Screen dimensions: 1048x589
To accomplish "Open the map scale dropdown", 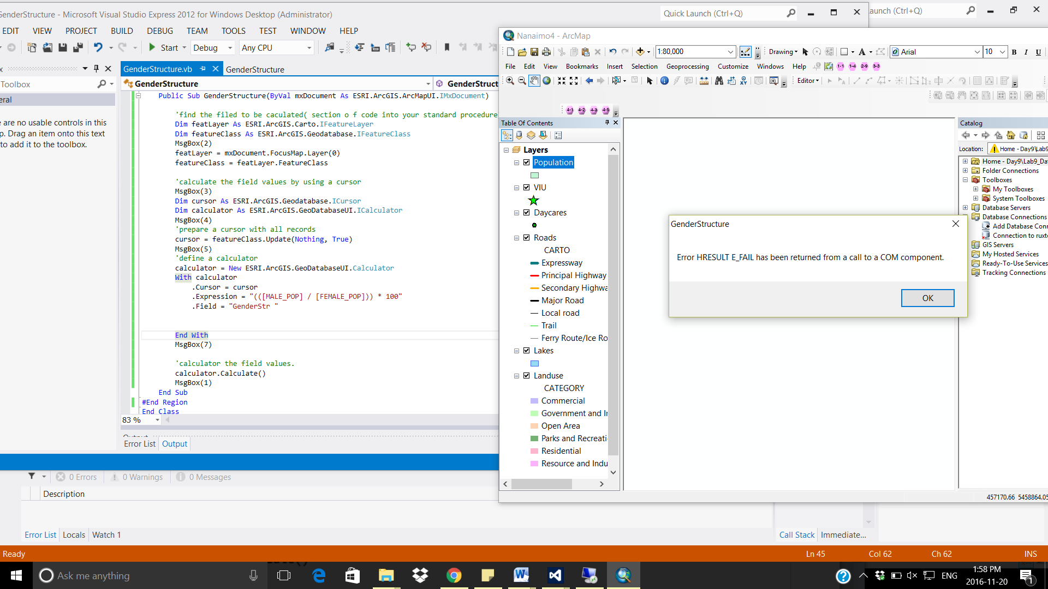I will tap(730, 52).
